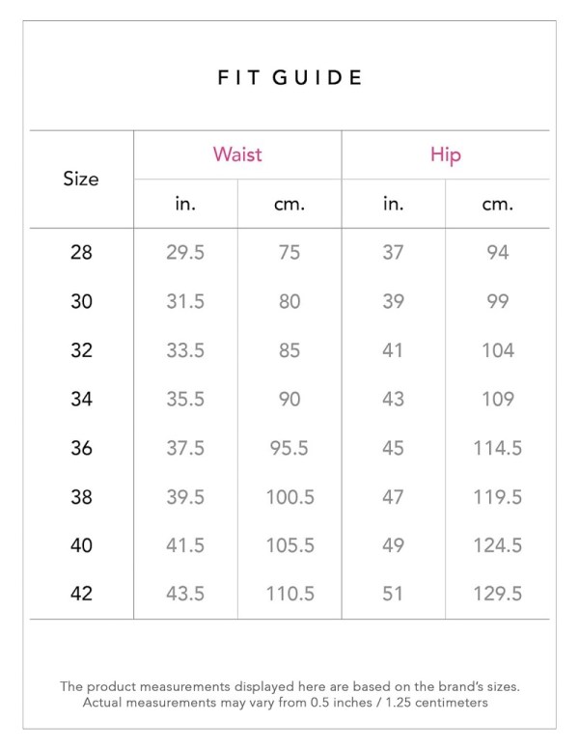579x749 pixels.
Task: Click the FIT GUIDE title
Action: coord(289,77)
